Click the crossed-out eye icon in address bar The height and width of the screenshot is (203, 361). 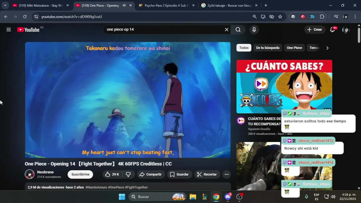pyautogui.click(x=271, y=17)
